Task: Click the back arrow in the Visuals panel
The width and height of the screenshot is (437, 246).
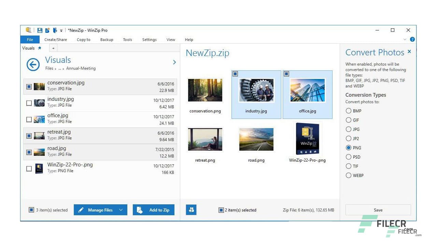Action: click(33, 65)
